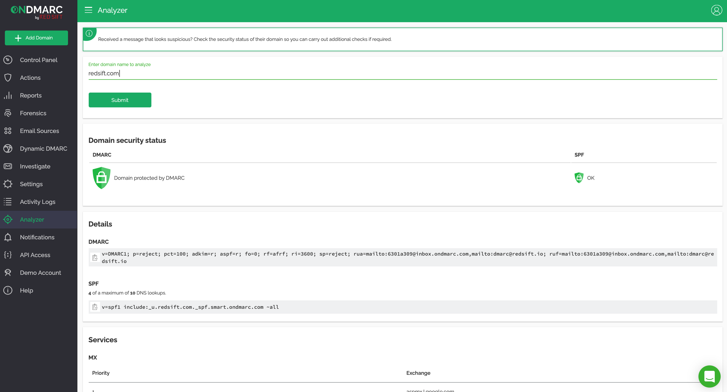
Task: Click the hamburger menu icon
Action: 88,10
